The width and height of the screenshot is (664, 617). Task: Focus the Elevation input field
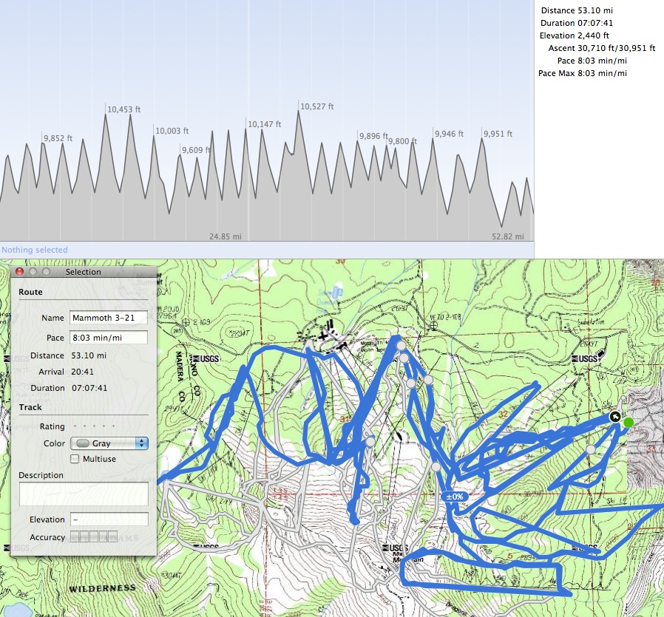pos(109,519)
